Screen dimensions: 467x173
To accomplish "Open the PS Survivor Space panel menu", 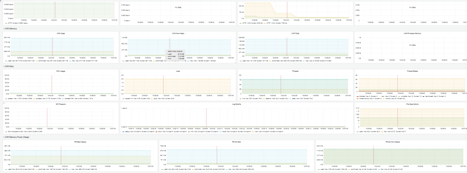I will tap(393, 142).
